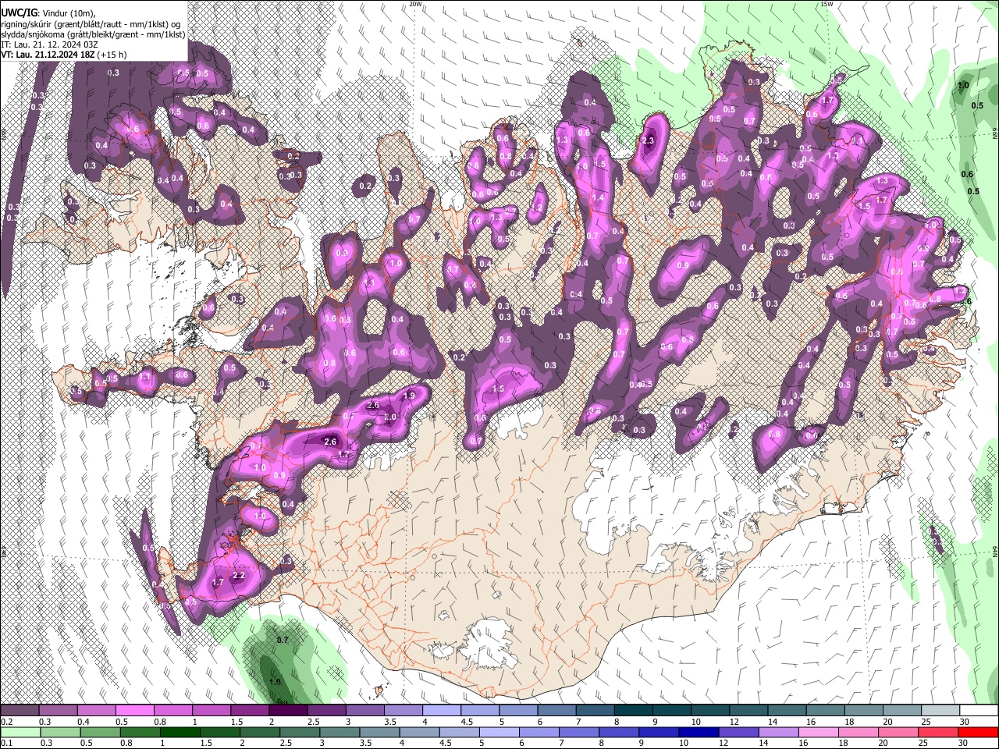The height and width of the screenshot is (749, 999).
Task: Click the '2.0' snowfall value on the map
Action: pyautogui.click(x=390, y=417)
